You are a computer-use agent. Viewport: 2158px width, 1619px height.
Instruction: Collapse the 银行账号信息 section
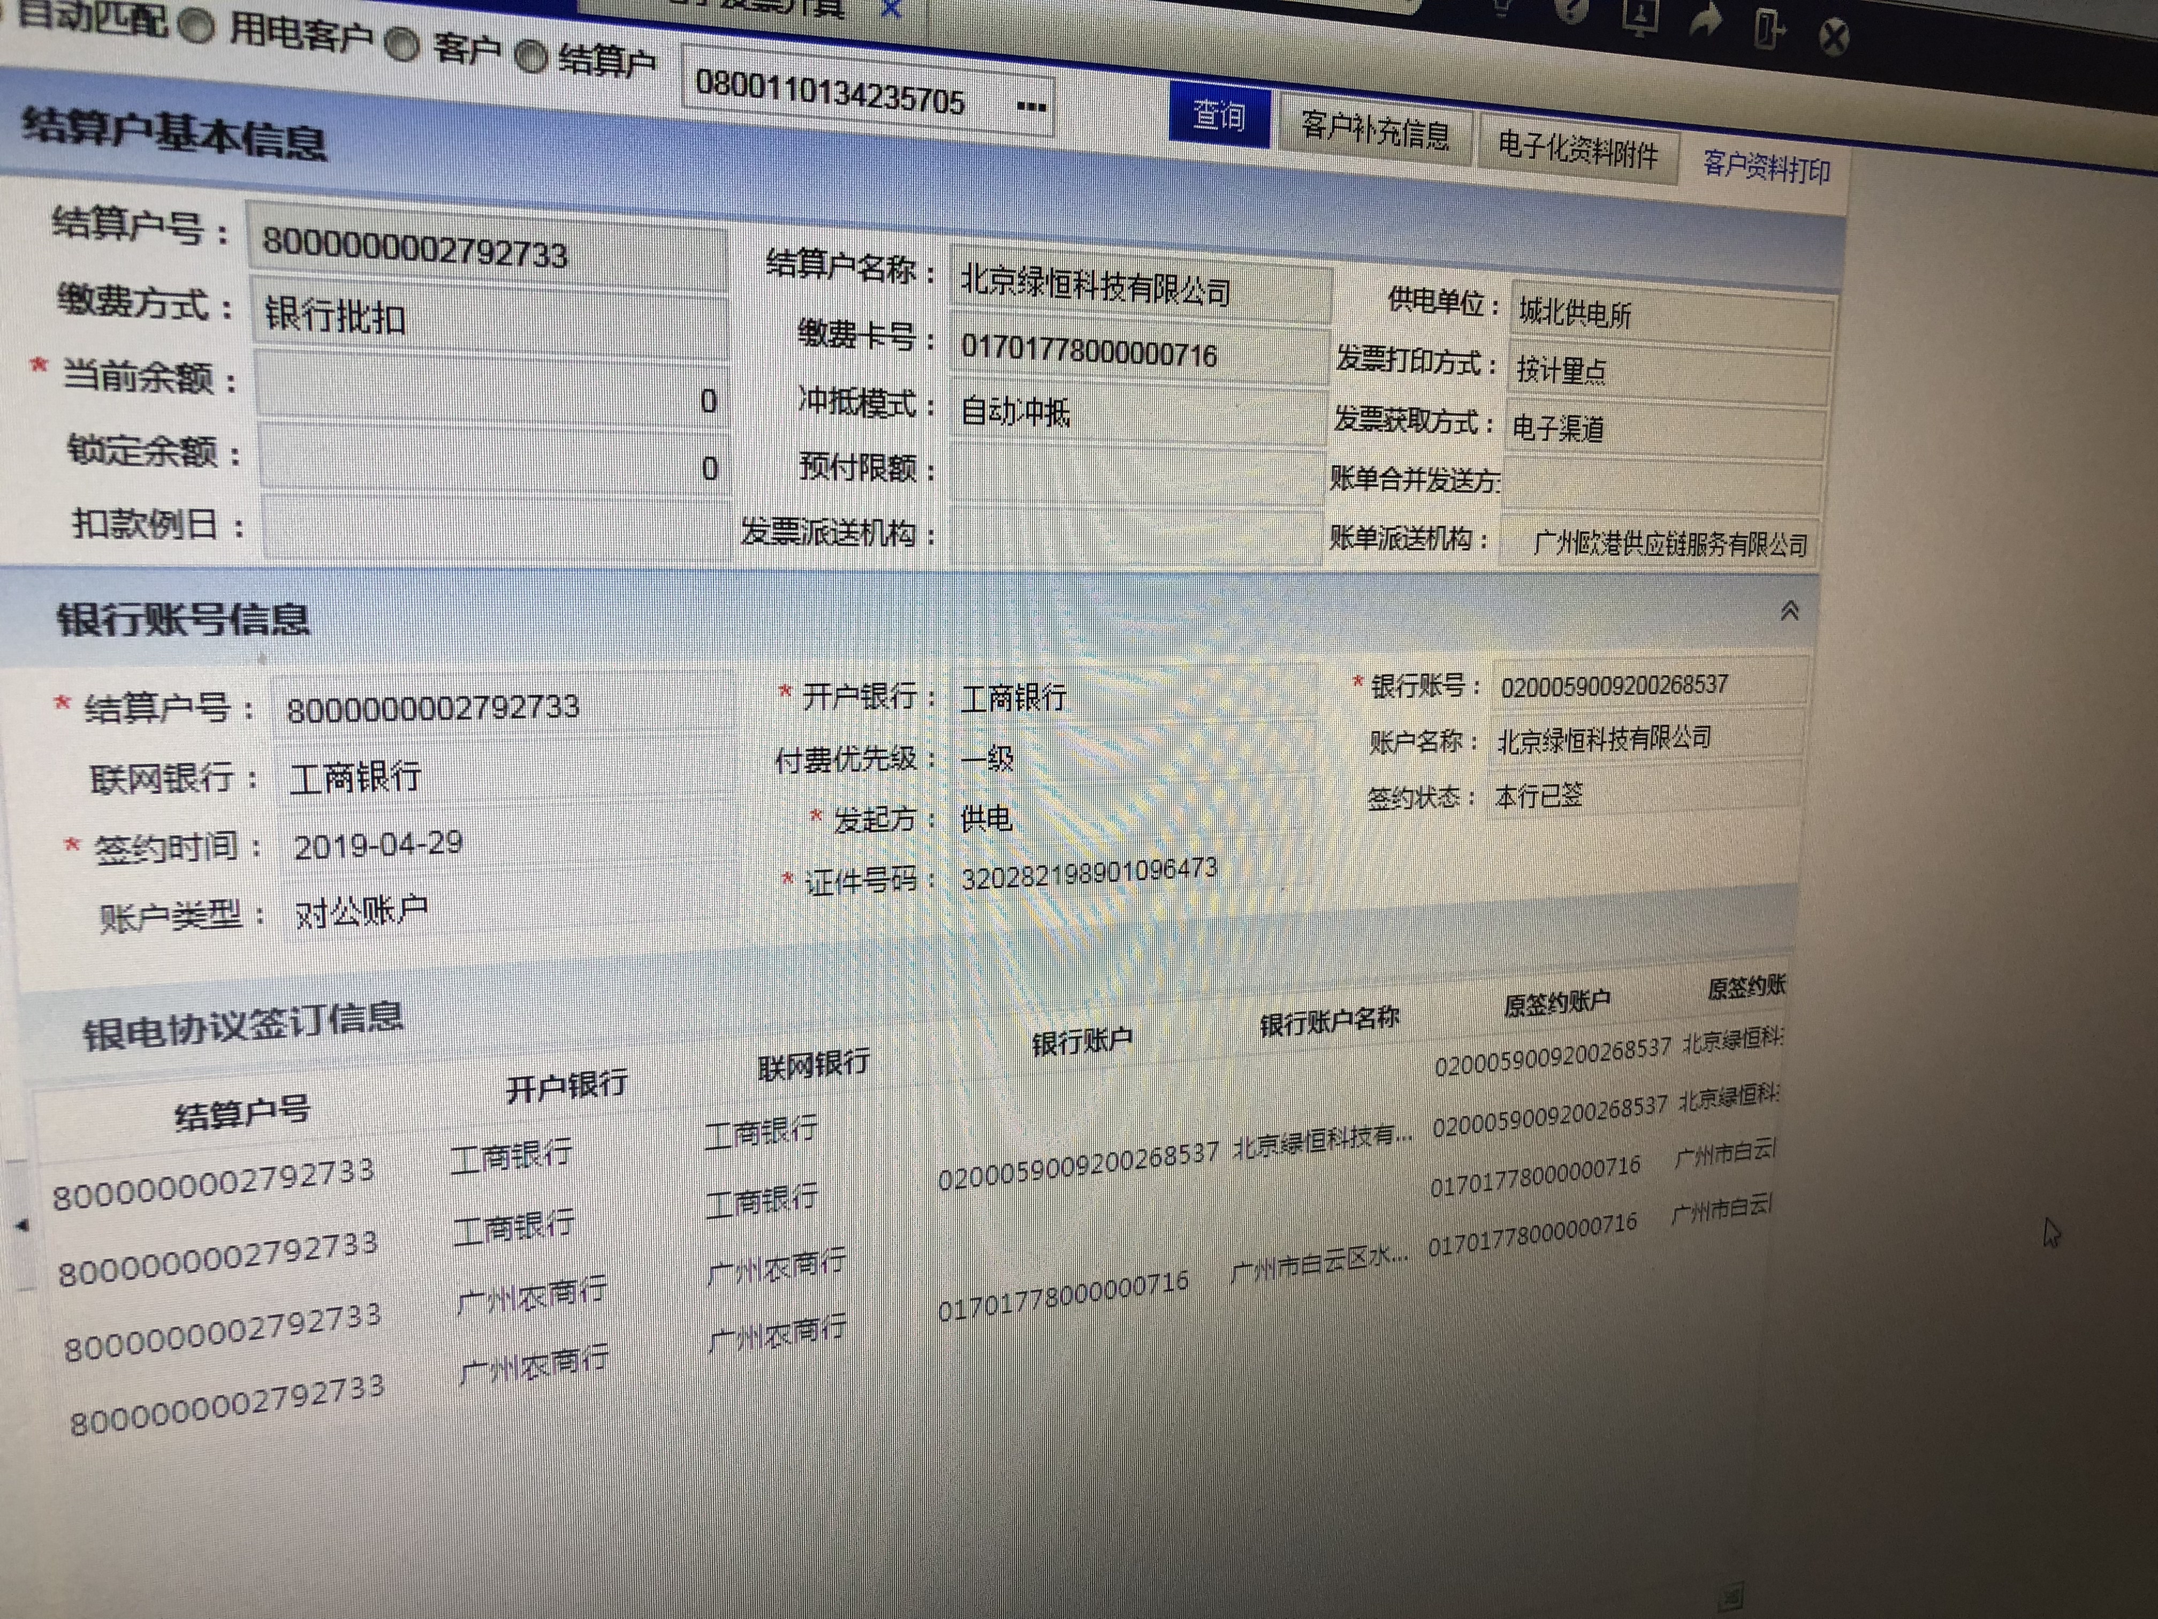click(x=1789, y=611)
